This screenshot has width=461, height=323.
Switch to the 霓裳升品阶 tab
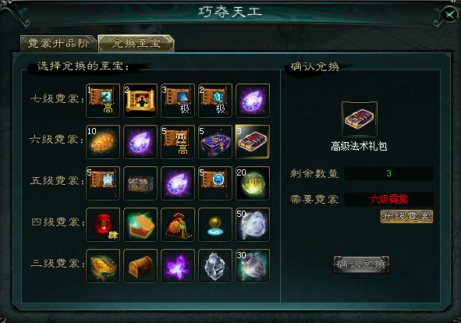(x=59, y=43)
